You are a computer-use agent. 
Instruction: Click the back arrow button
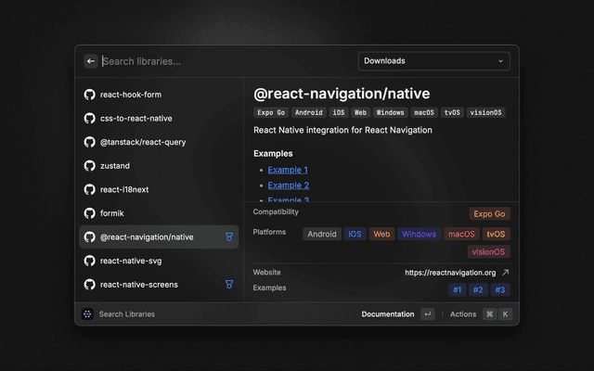pyautogui.click(x=91, y=61)
